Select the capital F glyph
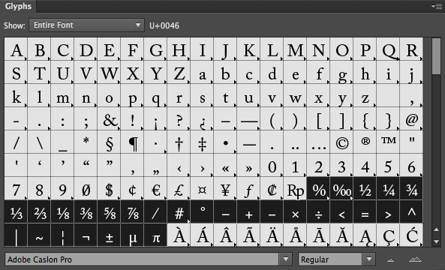 133,49
